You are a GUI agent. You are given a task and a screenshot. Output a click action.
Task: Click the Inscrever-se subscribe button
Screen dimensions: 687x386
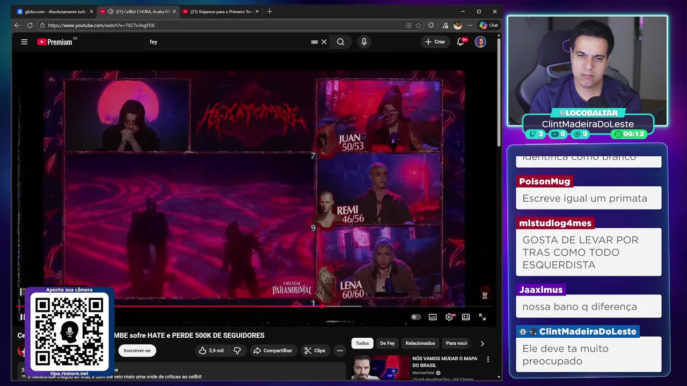click(x=137, y=351)
